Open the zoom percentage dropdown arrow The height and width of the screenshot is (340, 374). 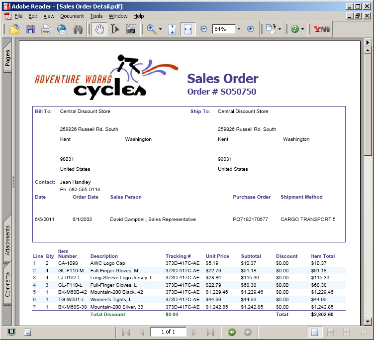click(239, 29)
